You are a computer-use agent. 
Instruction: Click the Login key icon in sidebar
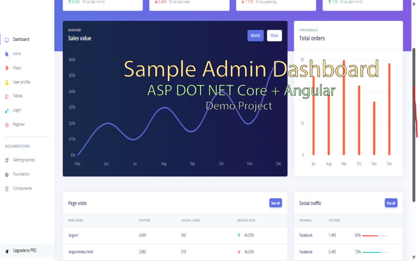click(x=7, y=111)
